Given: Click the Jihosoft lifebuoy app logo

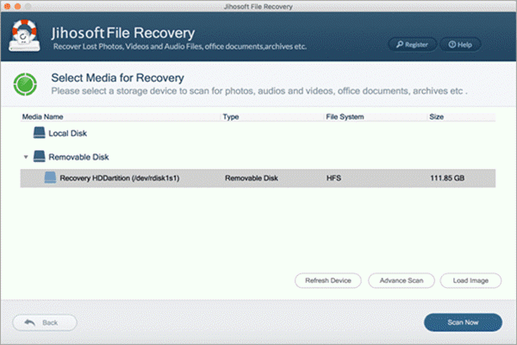Looking at the screenshot, I should [x=24, y=35].
